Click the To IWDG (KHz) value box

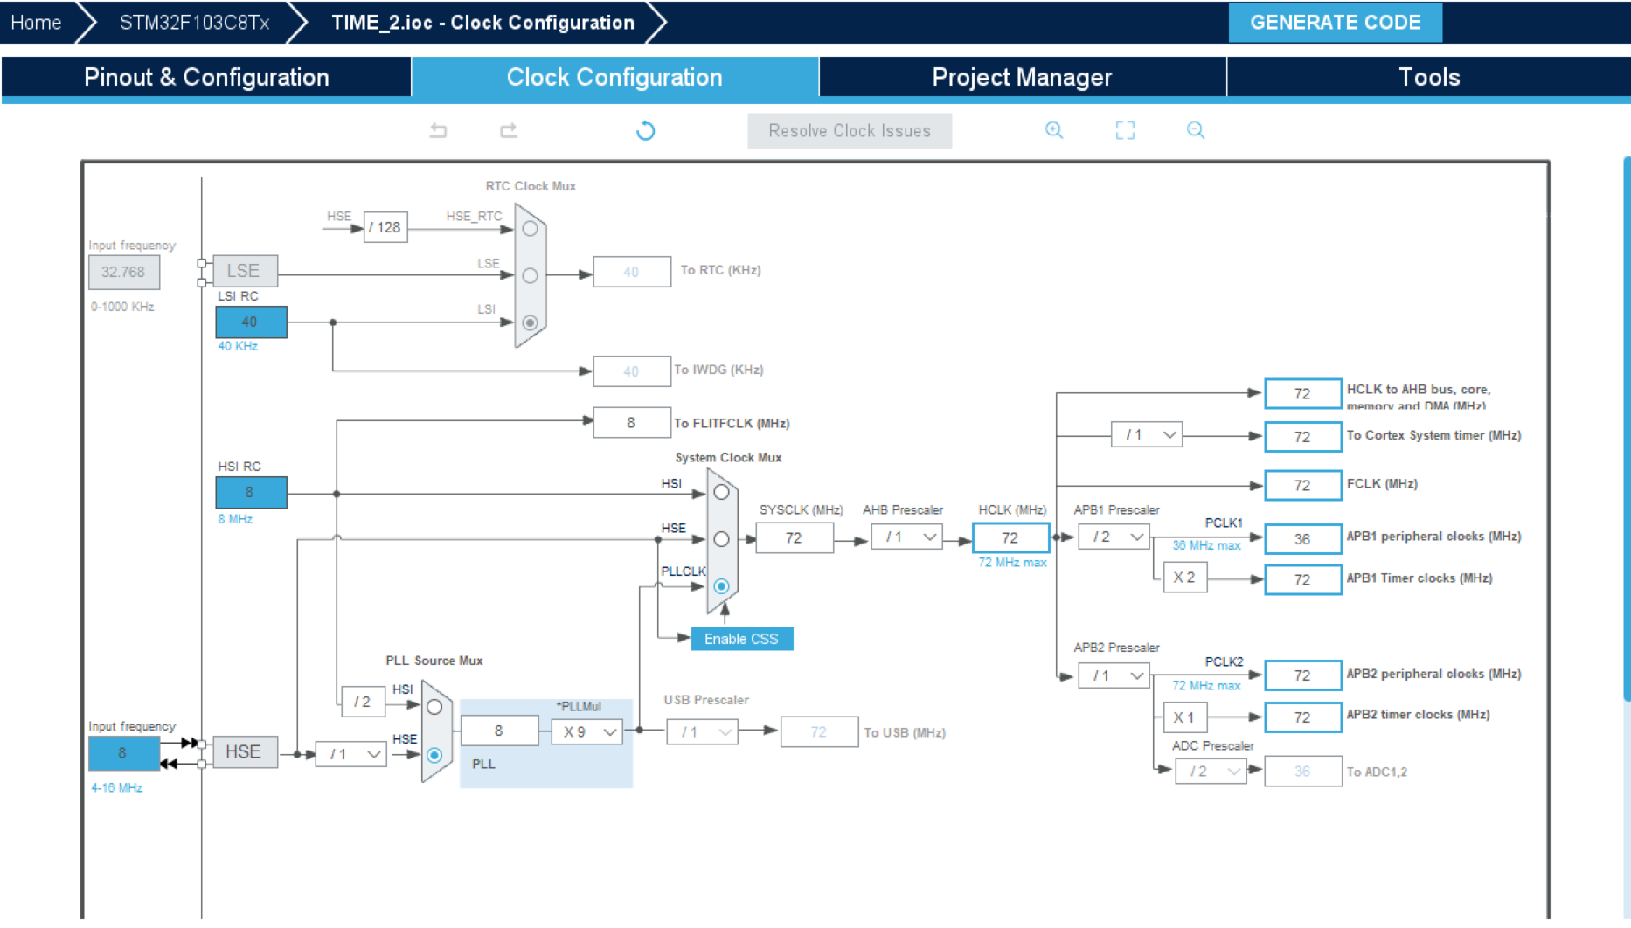[x=632, y=371]
